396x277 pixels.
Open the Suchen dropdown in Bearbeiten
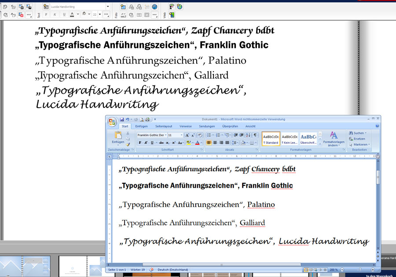pos(359,133)
